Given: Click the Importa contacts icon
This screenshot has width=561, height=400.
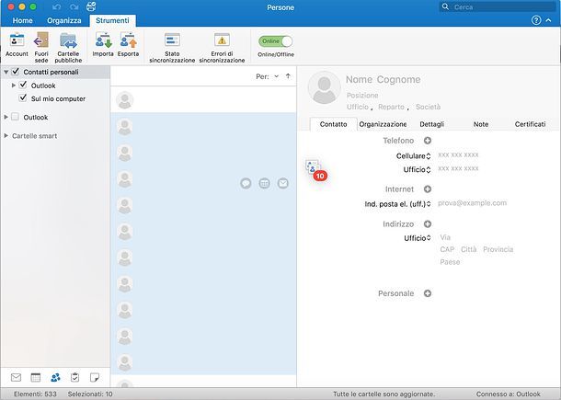Looking at the screenshot, I should (x=103, y=40).
